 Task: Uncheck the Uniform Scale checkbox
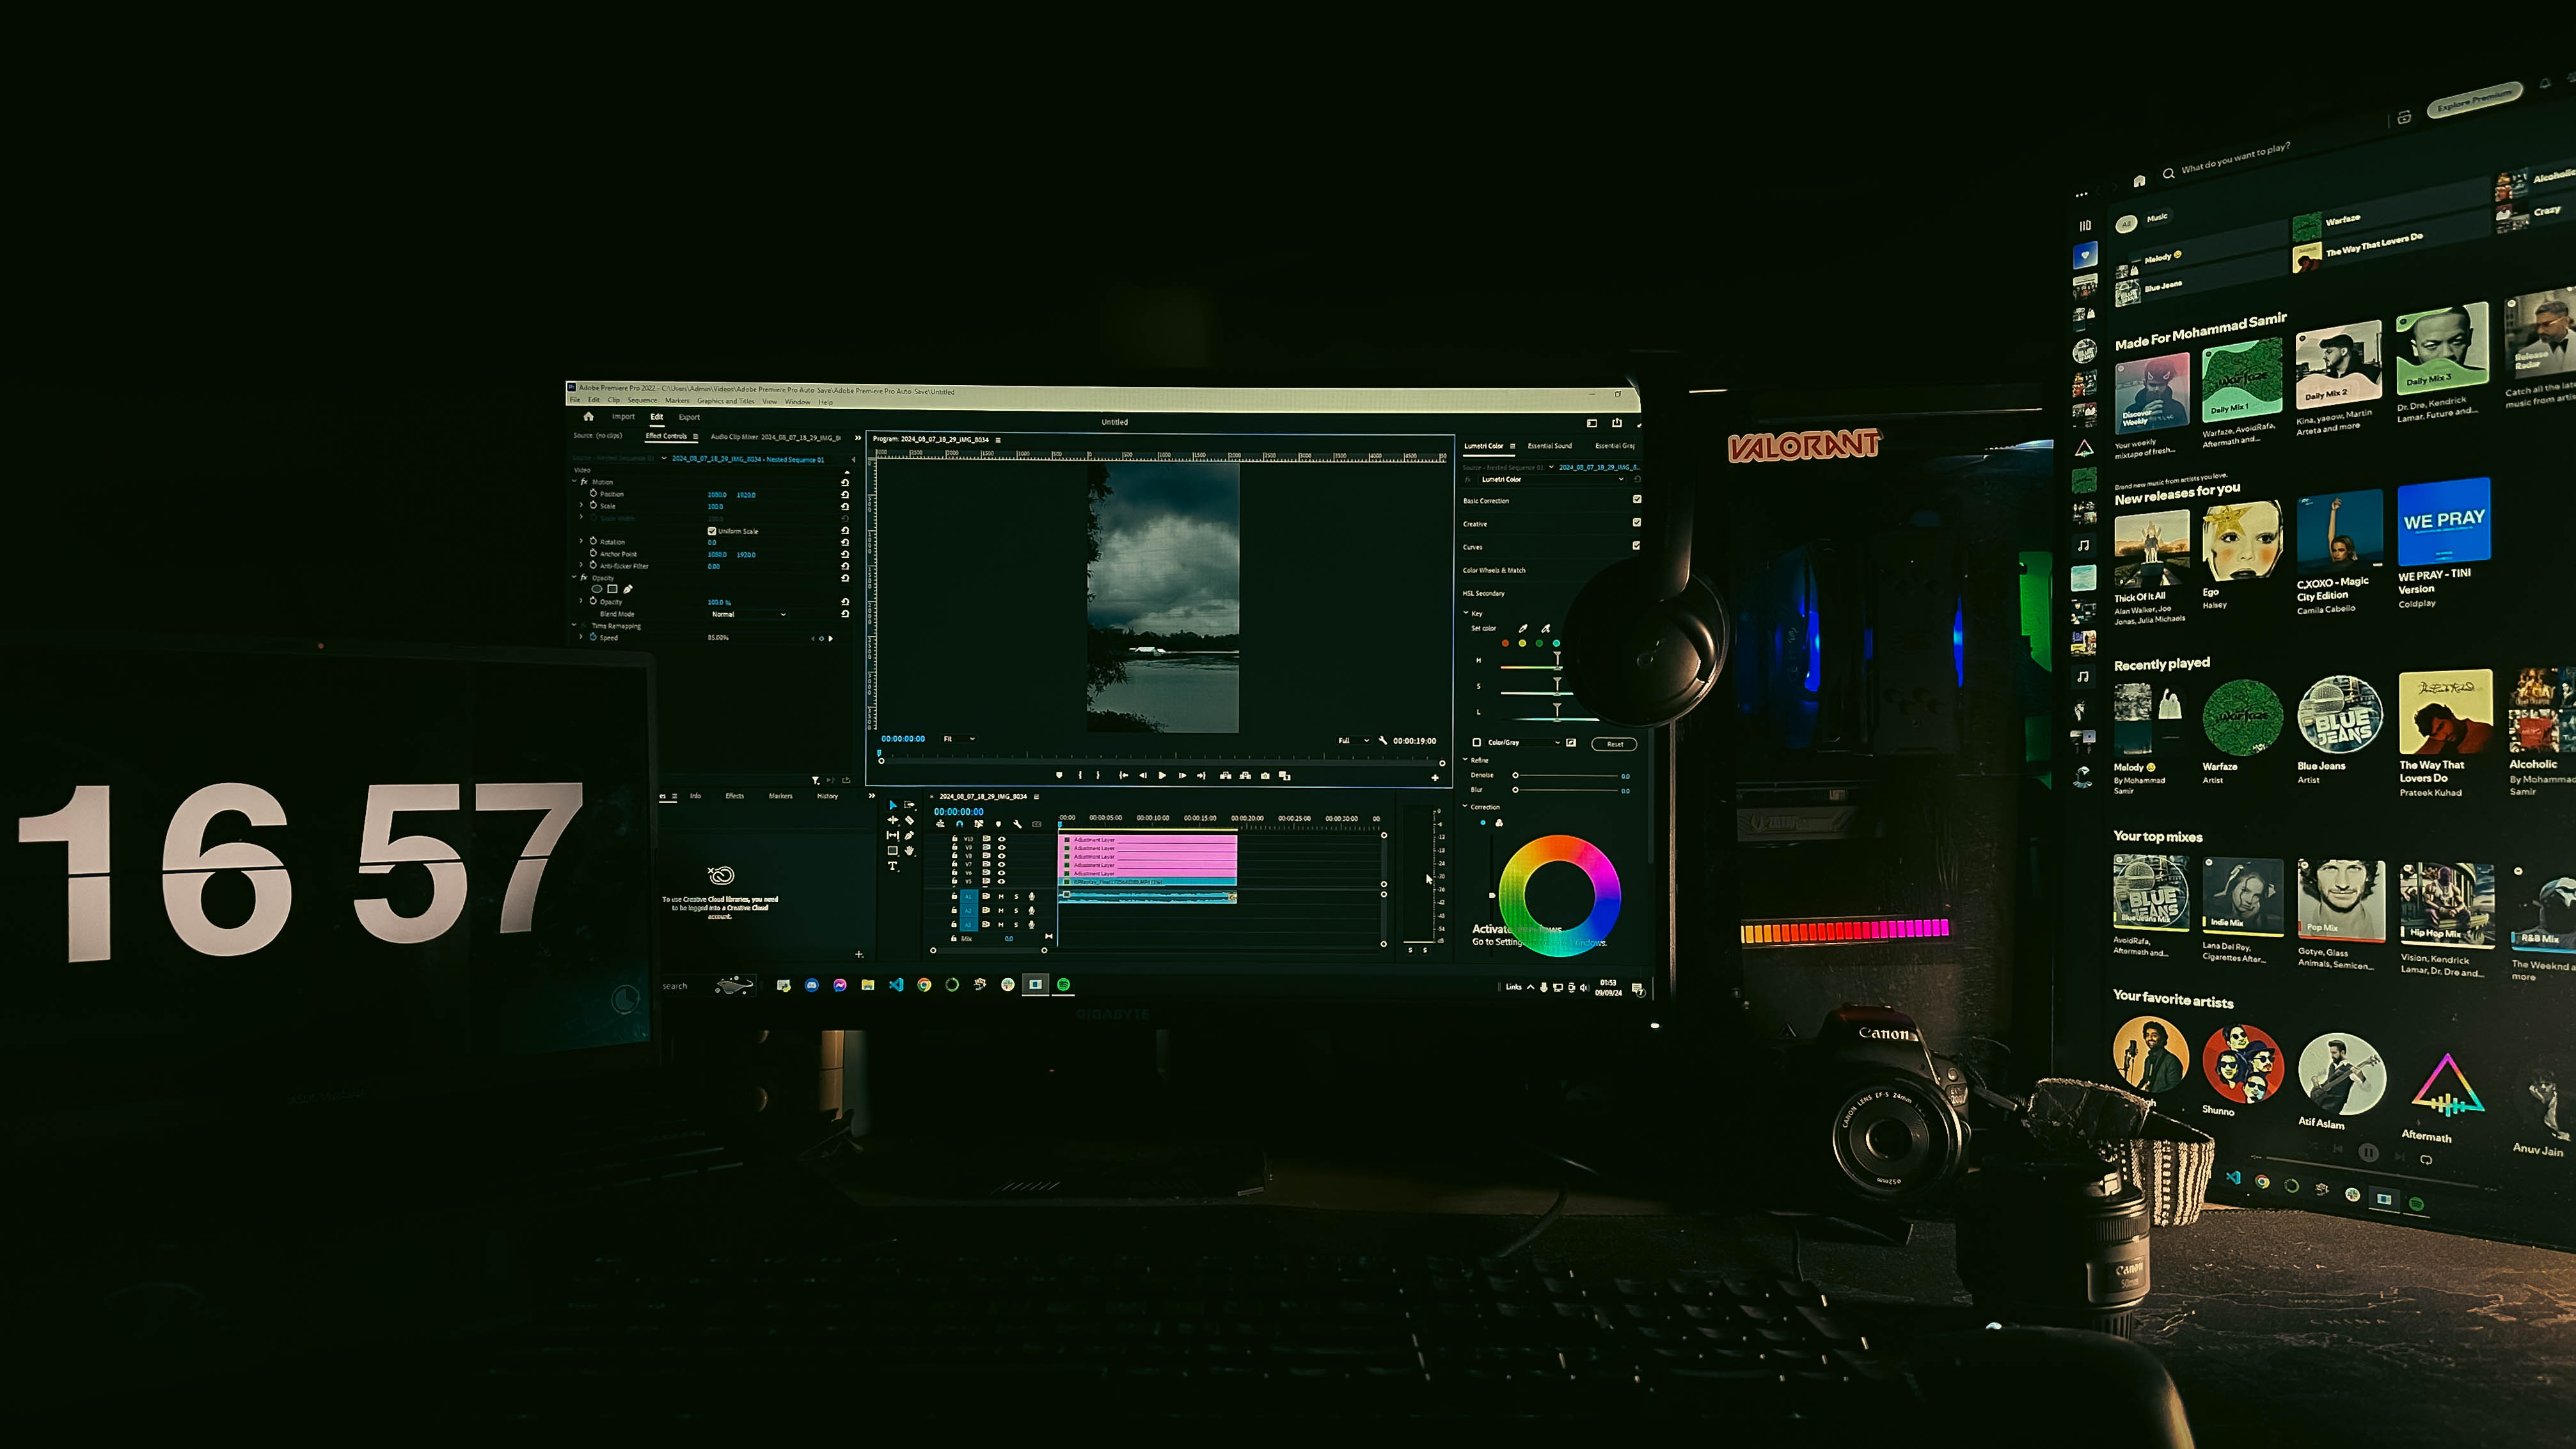(712, 531)
